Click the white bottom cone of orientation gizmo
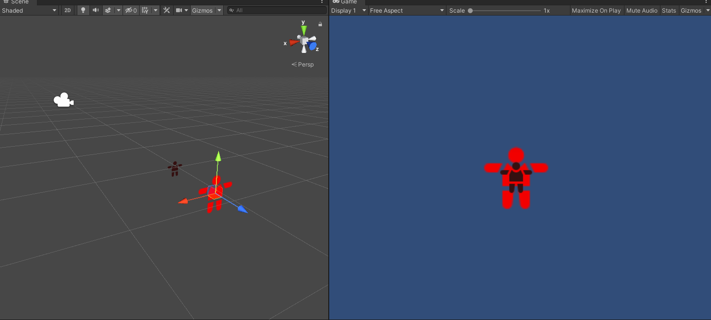The width and height of the screenshot is (711, 320). click(x=304, y=49)
